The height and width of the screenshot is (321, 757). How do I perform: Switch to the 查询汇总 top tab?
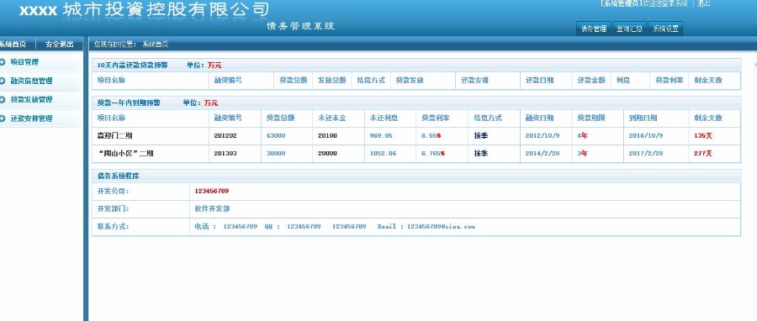pyautogui.click(x=629, y=29)
